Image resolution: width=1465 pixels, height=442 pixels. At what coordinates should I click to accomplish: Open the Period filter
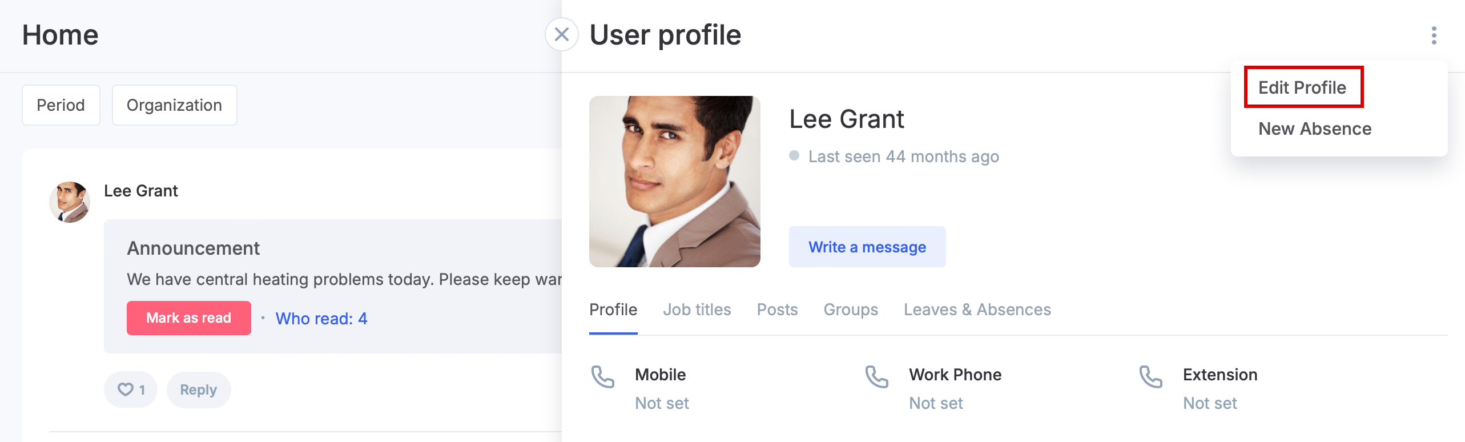[61, 105]
